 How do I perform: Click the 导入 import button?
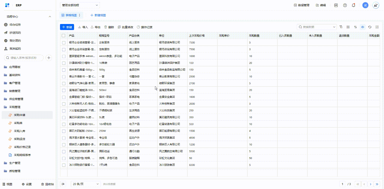[83, 27]
